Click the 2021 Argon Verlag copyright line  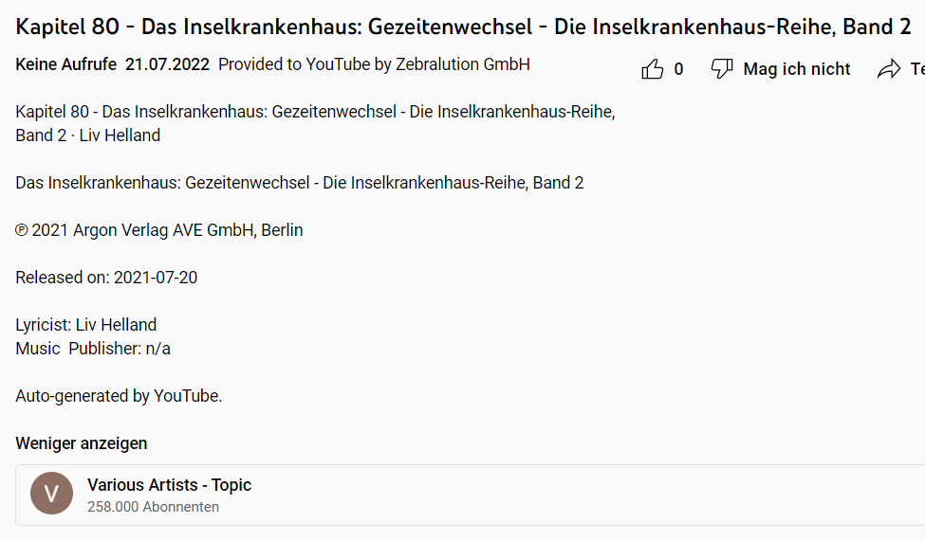(x=159, y=230)
